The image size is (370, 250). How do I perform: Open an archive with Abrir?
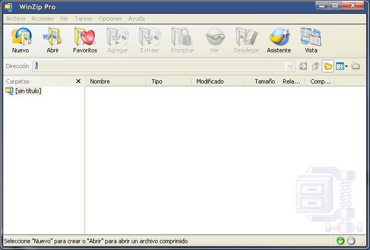[52, 40]
